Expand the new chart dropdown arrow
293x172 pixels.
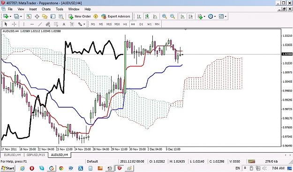pyautogui.click(x=10, y=16)
